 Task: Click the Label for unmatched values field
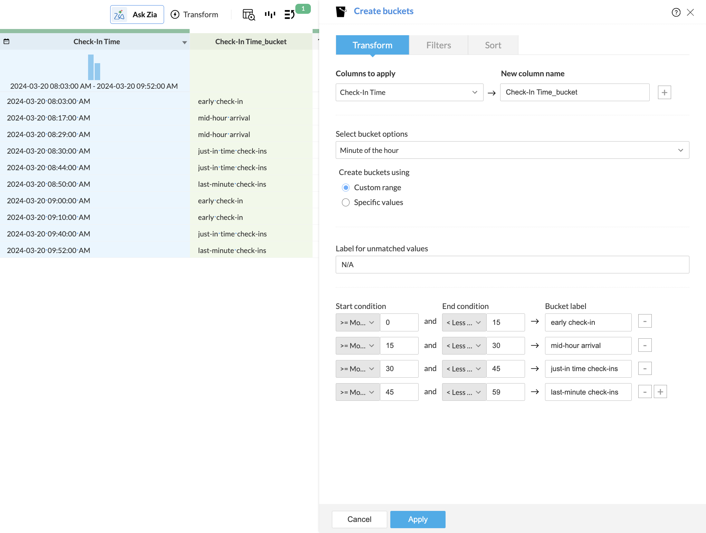tap(512, 265)
